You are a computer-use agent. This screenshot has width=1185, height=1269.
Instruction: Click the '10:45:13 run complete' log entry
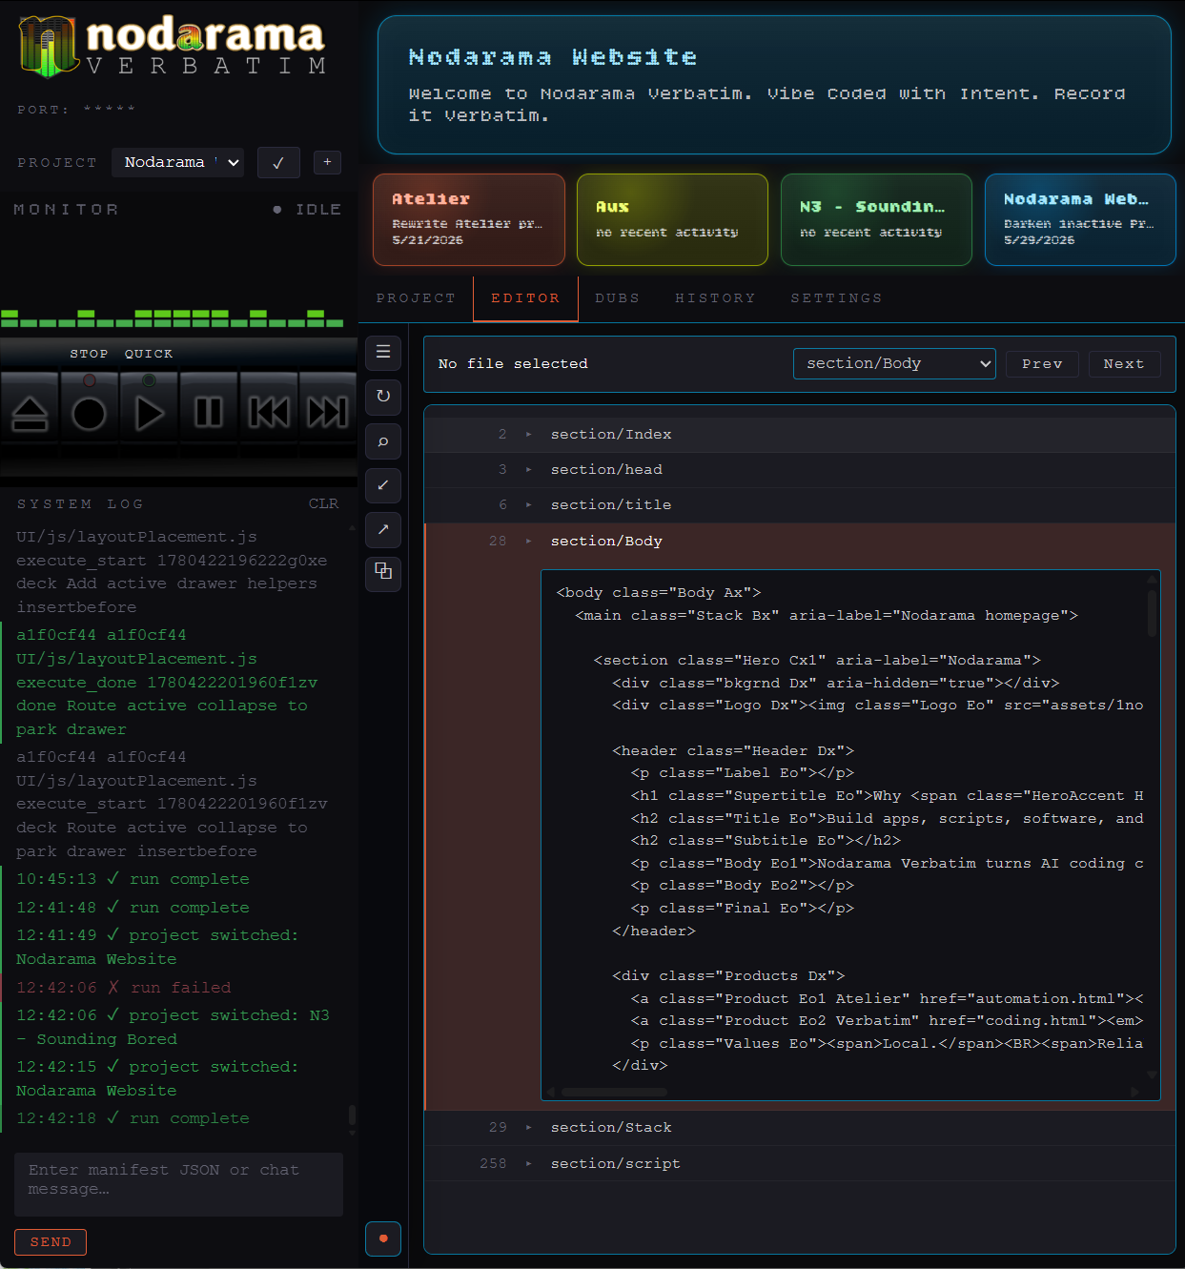click(133, 879)
